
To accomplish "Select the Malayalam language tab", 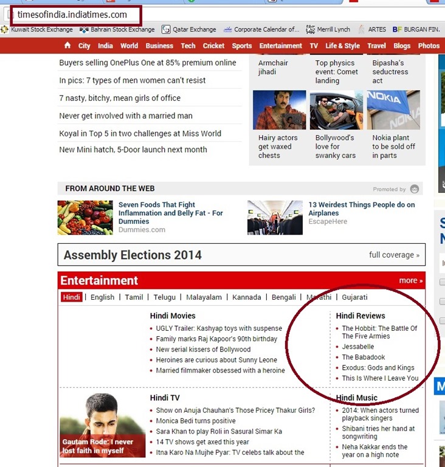I will tap(204, 297).
